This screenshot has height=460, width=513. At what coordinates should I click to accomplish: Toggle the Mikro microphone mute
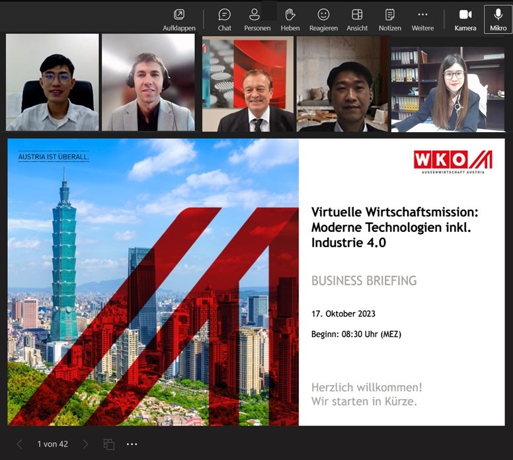pos(498,19)
